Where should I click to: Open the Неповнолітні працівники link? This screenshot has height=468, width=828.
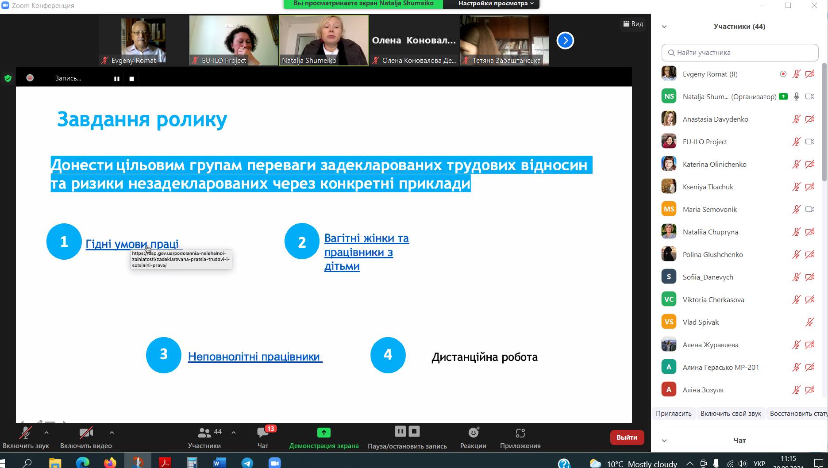[254, 357]
